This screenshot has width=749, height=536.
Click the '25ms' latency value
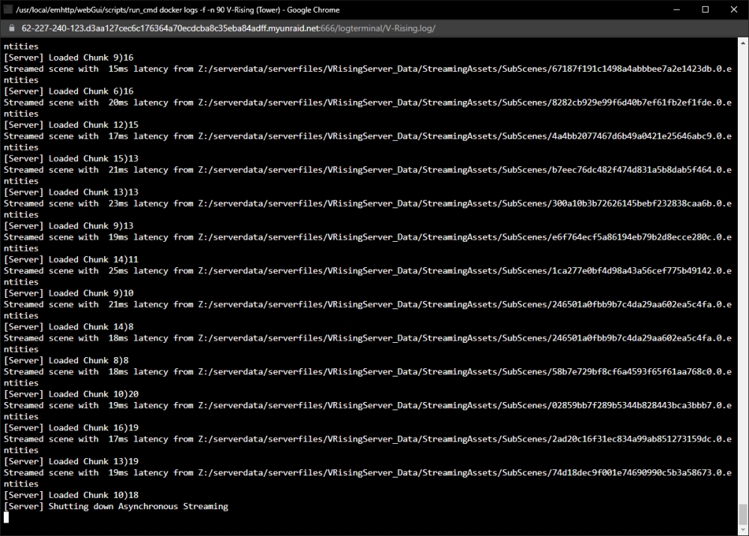118,271
